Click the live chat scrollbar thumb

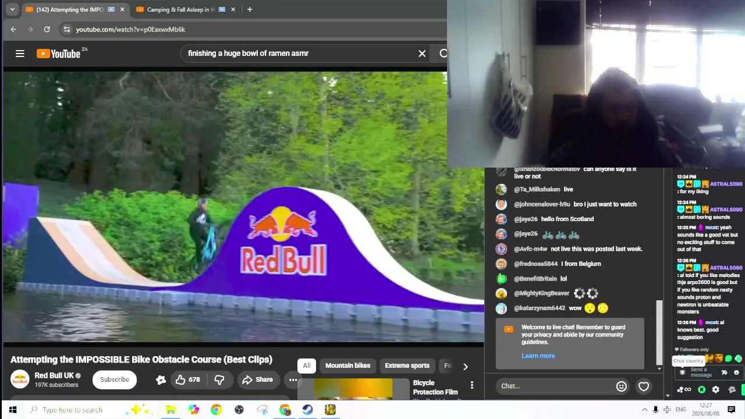pyautogui.click(x=659, y=332)
